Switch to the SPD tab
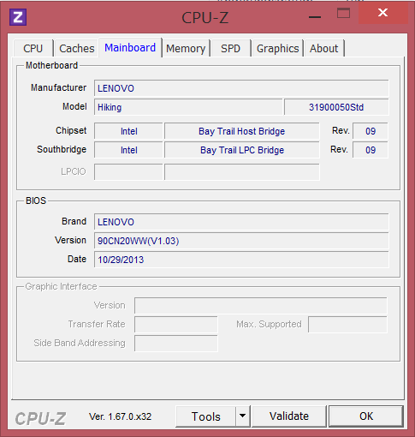Image resolution: width=415 pixels, height=437 pixels. tap(230, 48)
